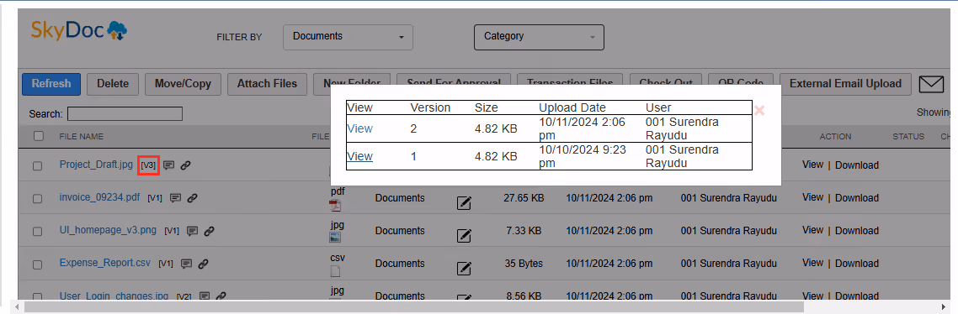This screenshot has height=314, width=958.
Task: Click '10/10/2024 9:23 pm' in the popup
Action: tap(582, 157)
